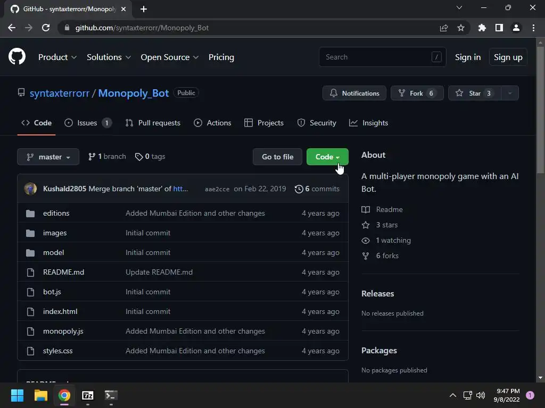
Task: Expand the Product menu
Action: point(57,57)
